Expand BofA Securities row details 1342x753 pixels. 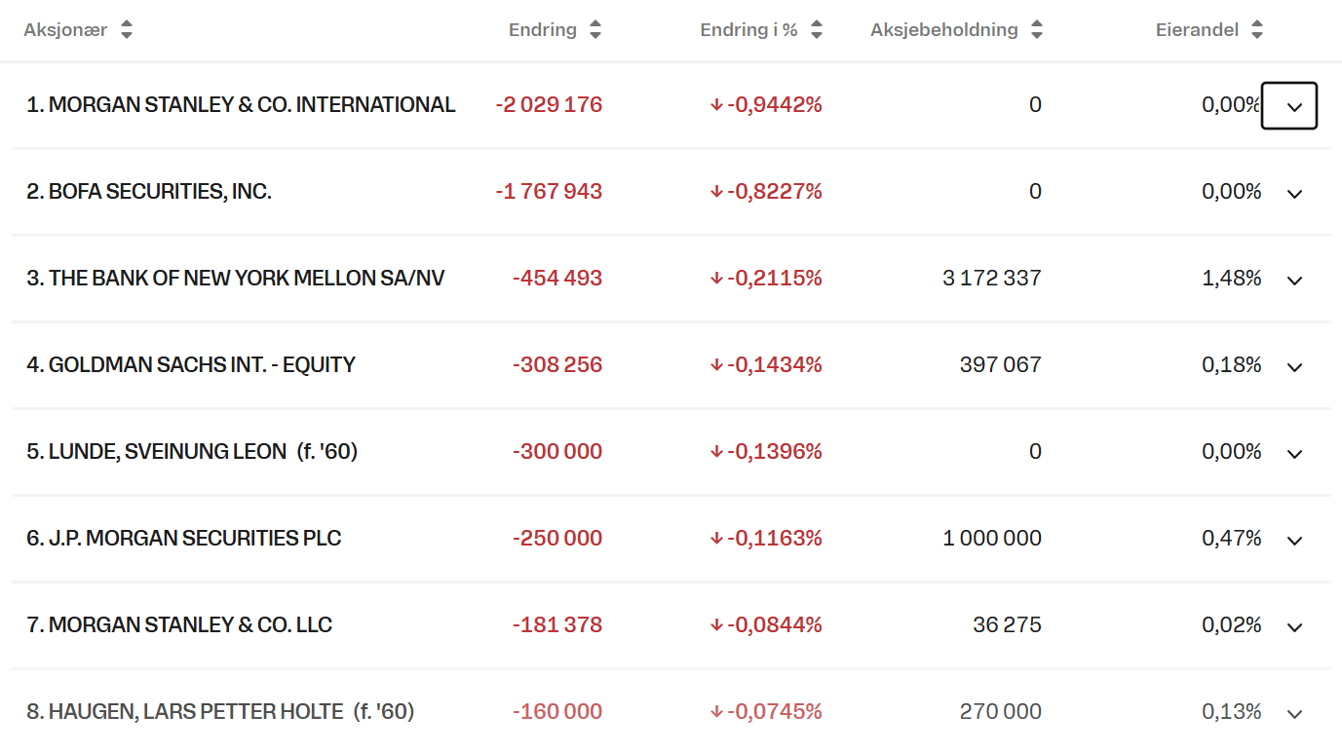1294,193
